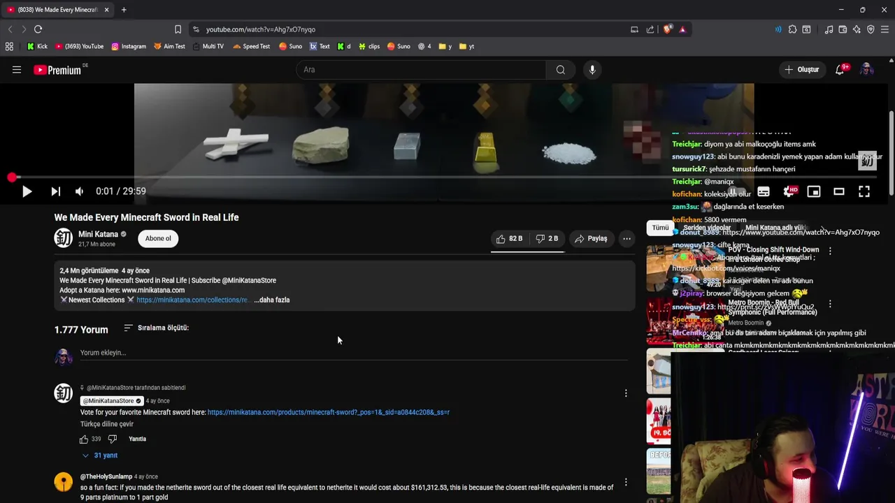895x503 pixels.
Task: Click the search magnifier button
Action: point(561,70)
